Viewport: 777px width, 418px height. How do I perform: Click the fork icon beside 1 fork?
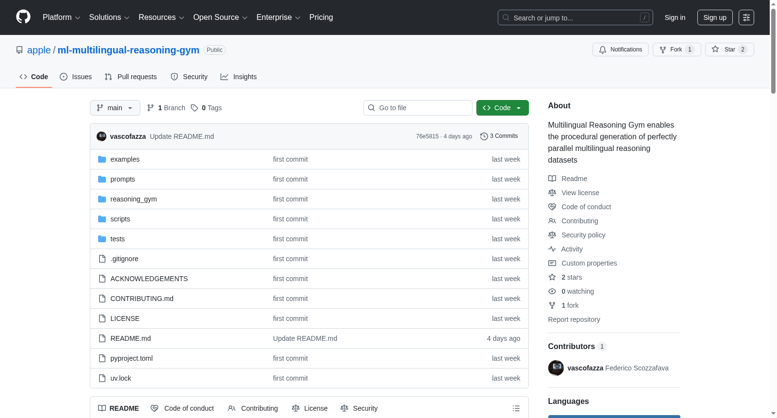[x=552, y=305]
